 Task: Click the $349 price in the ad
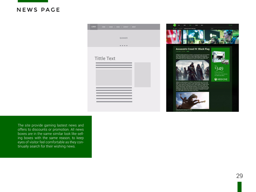coord(219,69)
